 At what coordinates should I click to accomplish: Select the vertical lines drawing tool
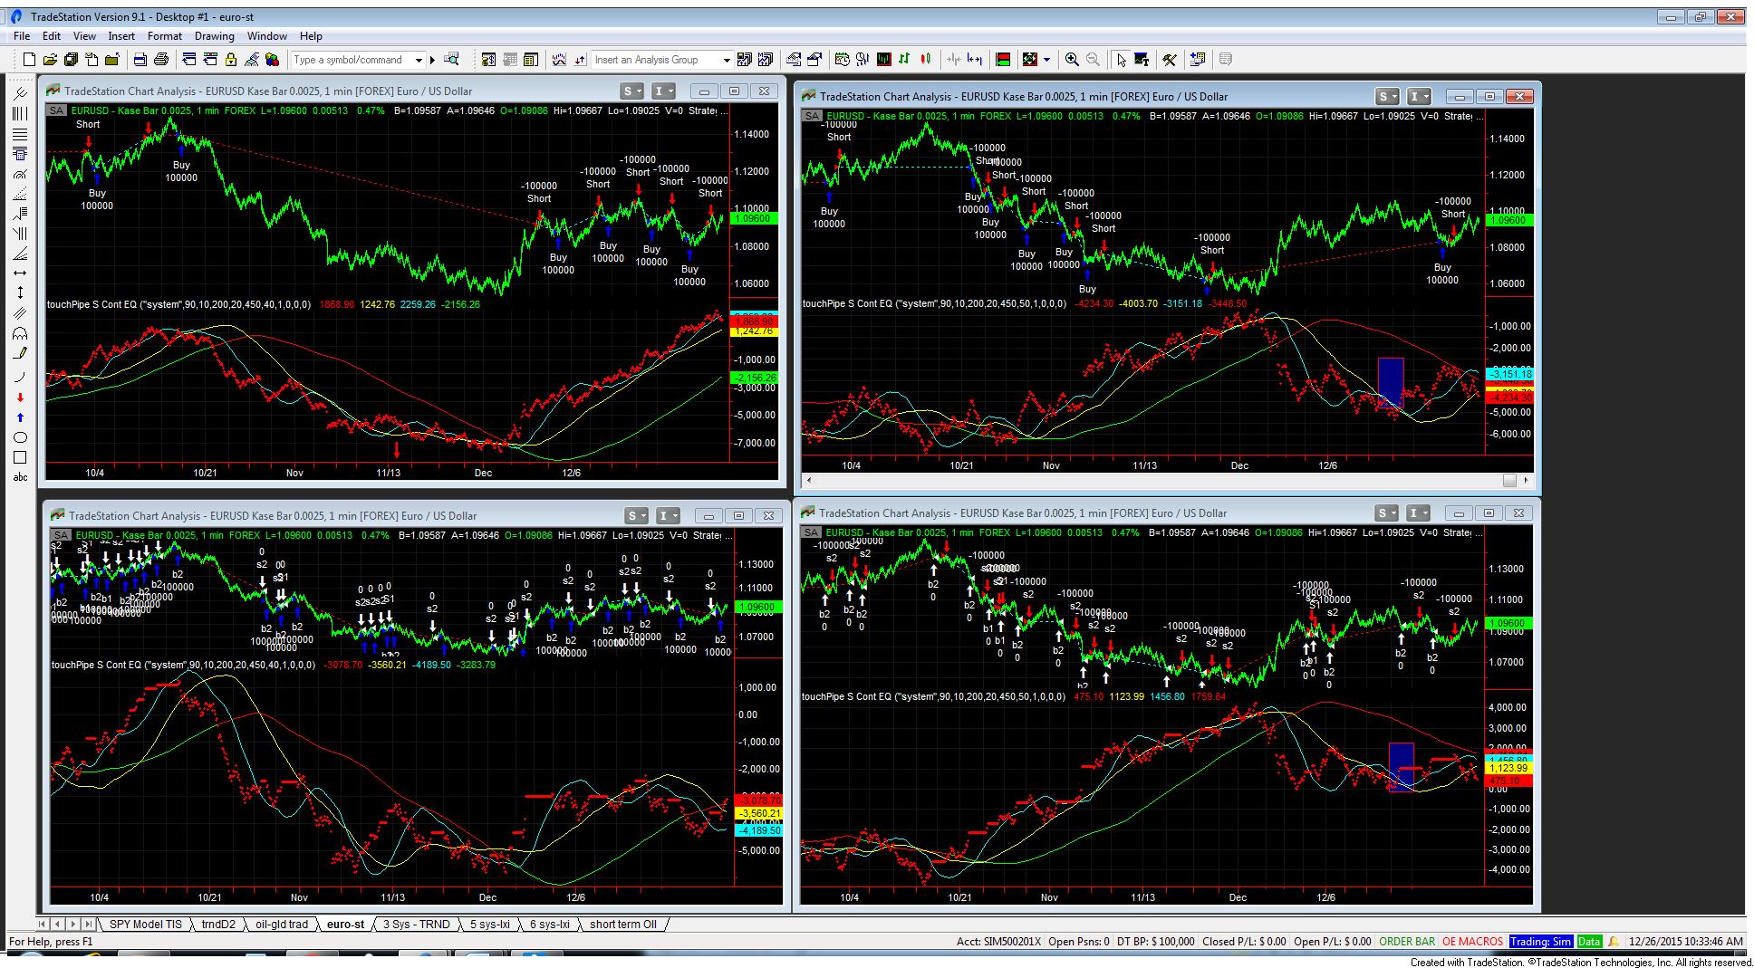(x=20, y=114)
